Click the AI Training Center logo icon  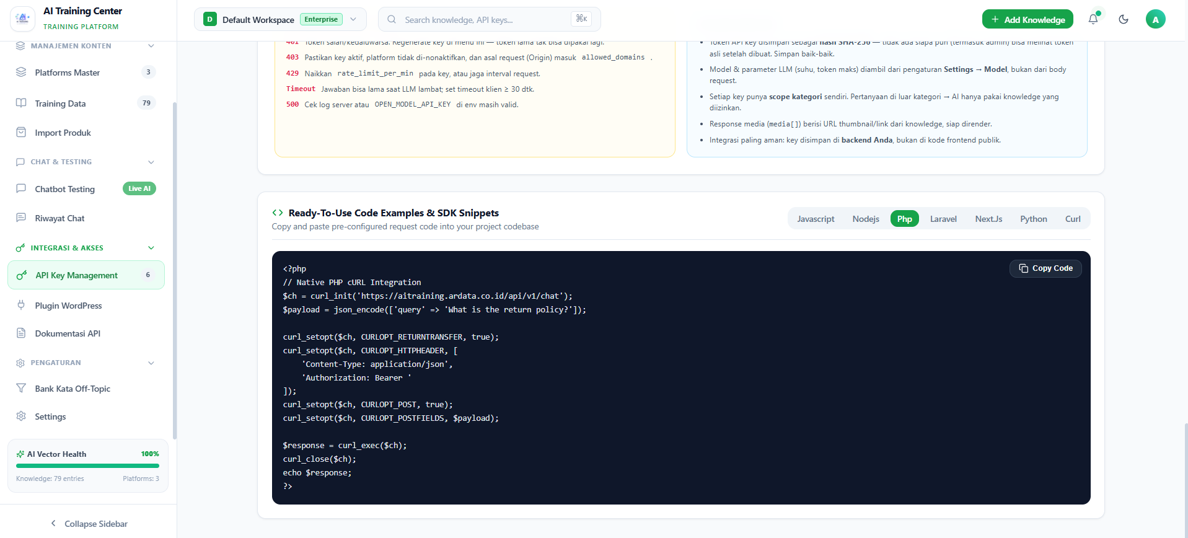click(23, 19)
